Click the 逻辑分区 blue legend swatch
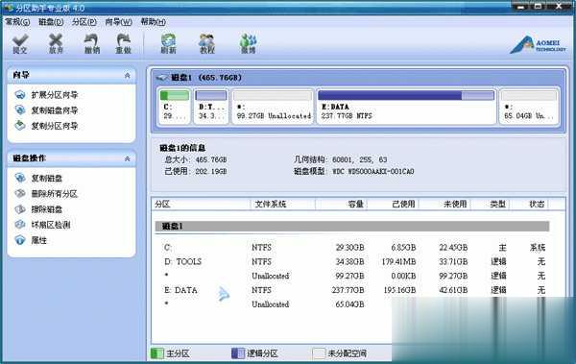 coord(238,353)
